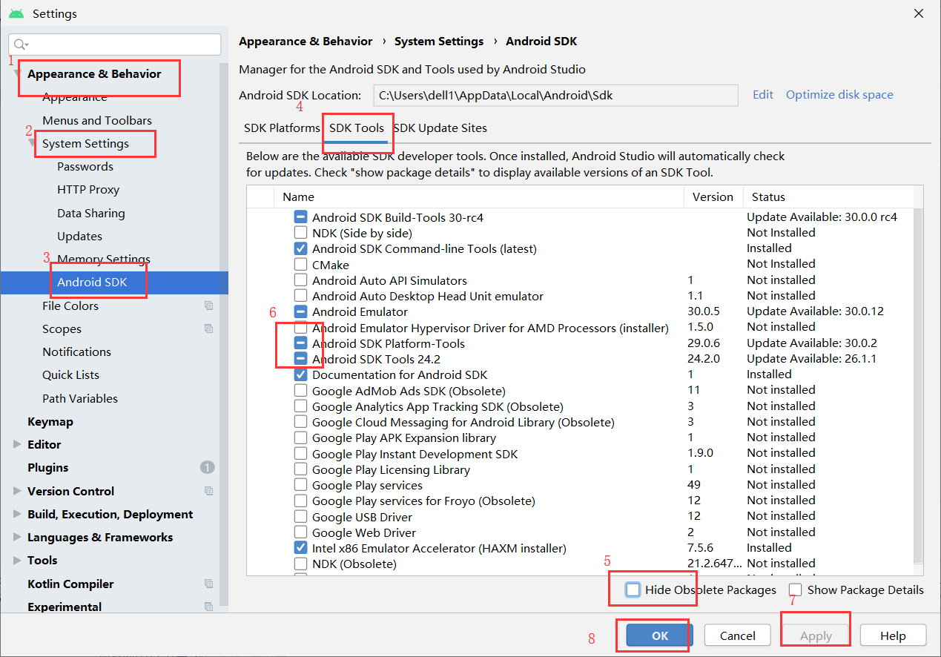Click project-level icon beside File Colors

click(x=208, y=306)
